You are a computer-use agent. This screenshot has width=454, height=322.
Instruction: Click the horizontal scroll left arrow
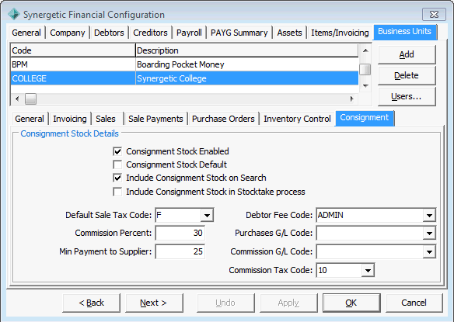pos(17,99)
